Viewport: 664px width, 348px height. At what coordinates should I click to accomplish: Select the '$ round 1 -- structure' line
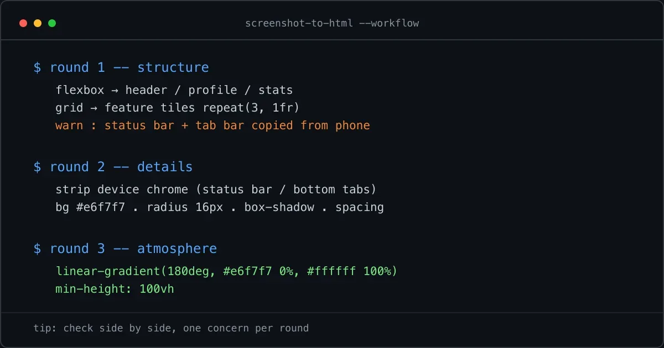click(x=121, y=67)
